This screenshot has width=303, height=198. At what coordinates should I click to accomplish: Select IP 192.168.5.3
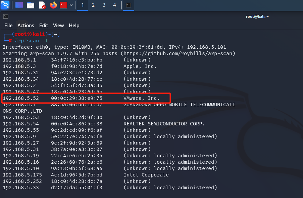(19, 66)
